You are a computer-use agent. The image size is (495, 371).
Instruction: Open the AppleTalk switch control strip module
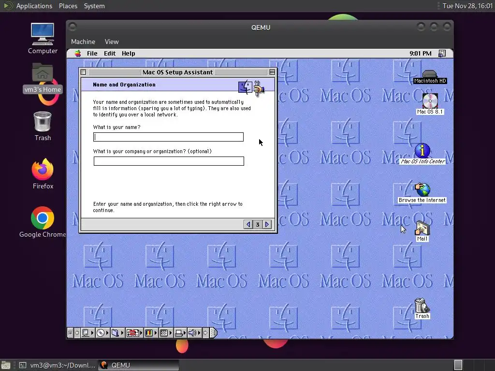[x=87, y=333]
